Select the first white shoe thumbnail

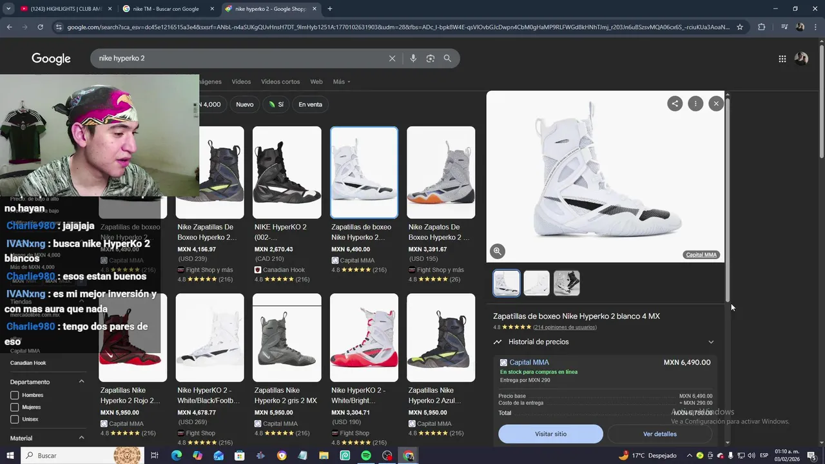(x=507, y=283)
